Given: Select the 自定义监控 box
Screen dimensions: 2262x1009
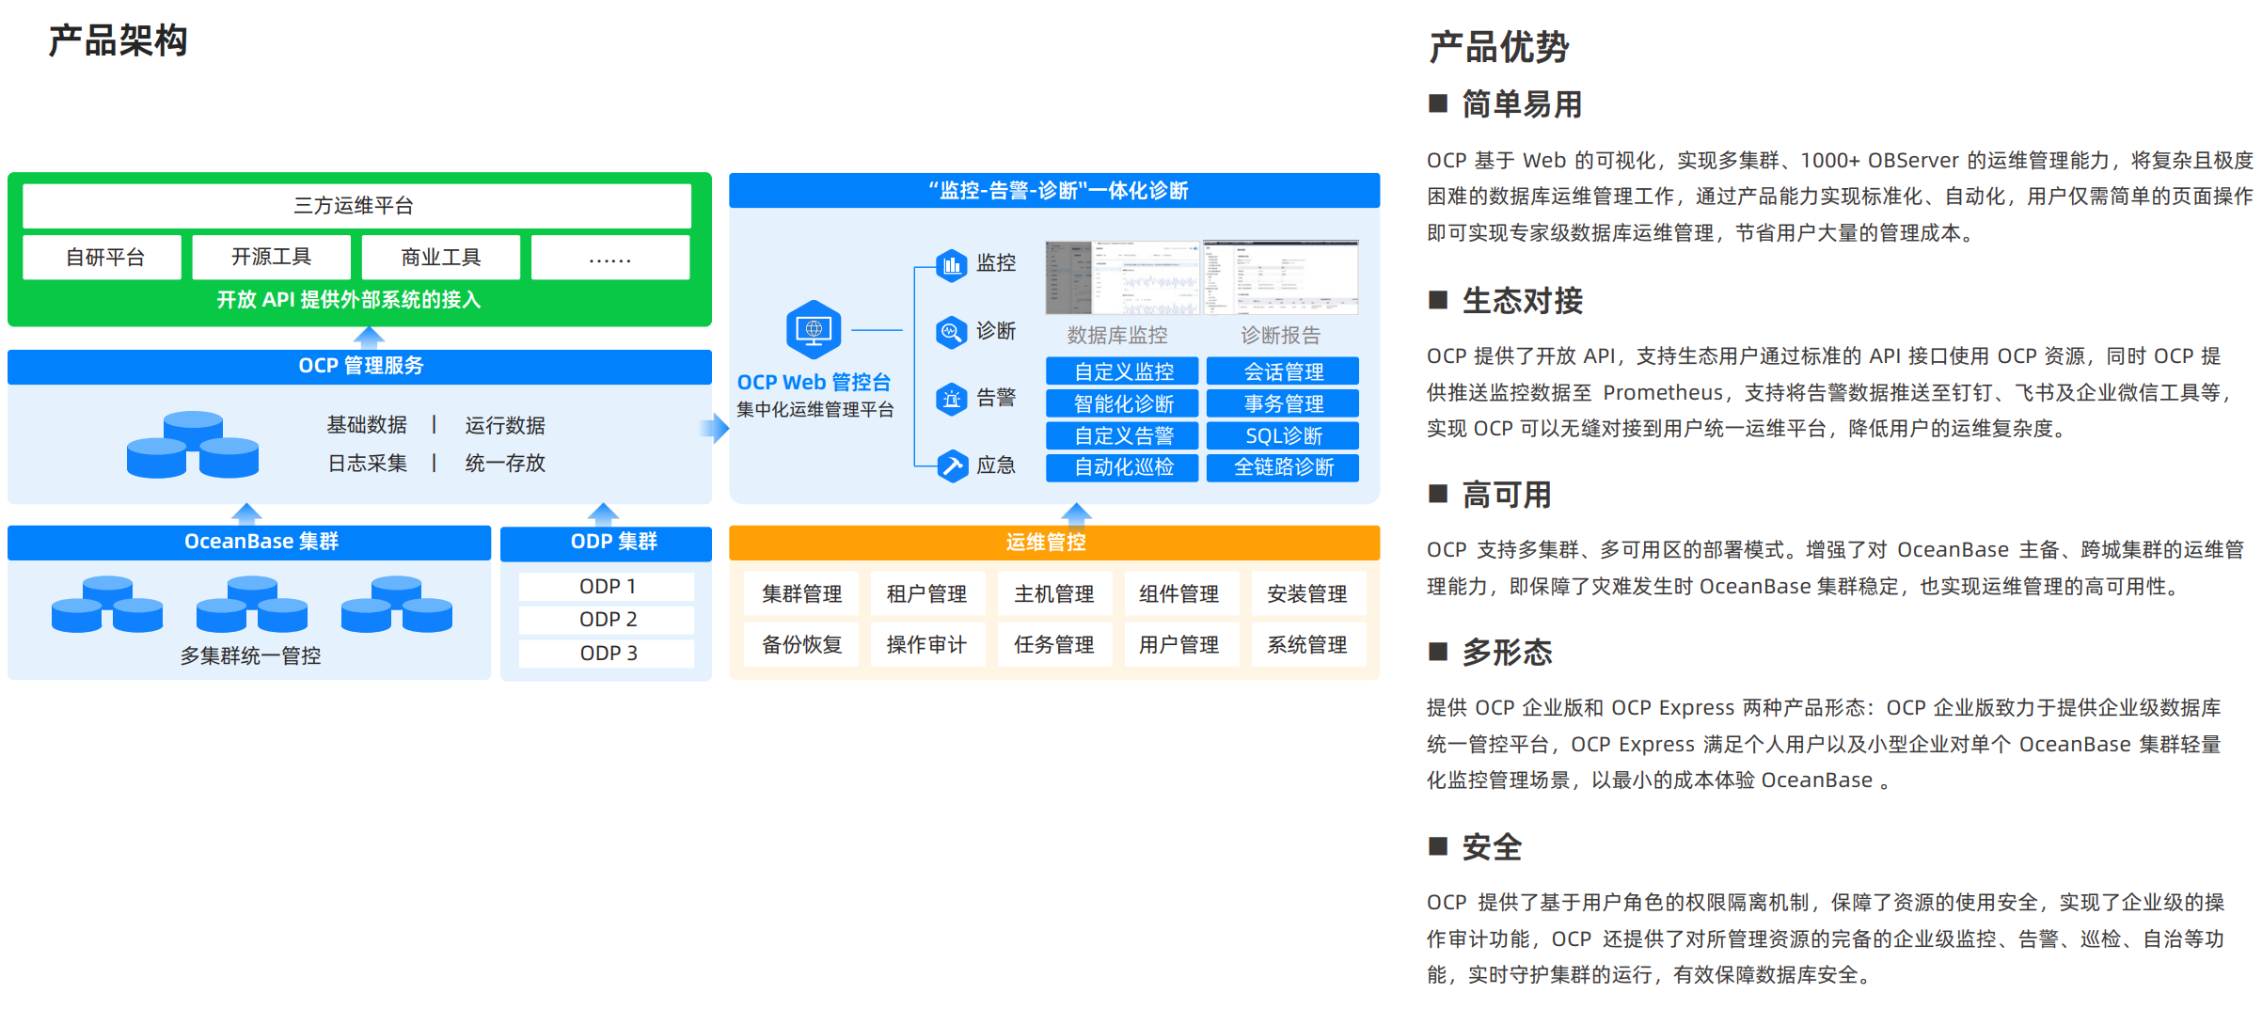Looking at the screenshot, I should 1122,371.
